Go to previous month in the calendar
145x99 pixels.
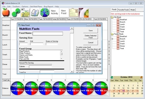[112, 77]
